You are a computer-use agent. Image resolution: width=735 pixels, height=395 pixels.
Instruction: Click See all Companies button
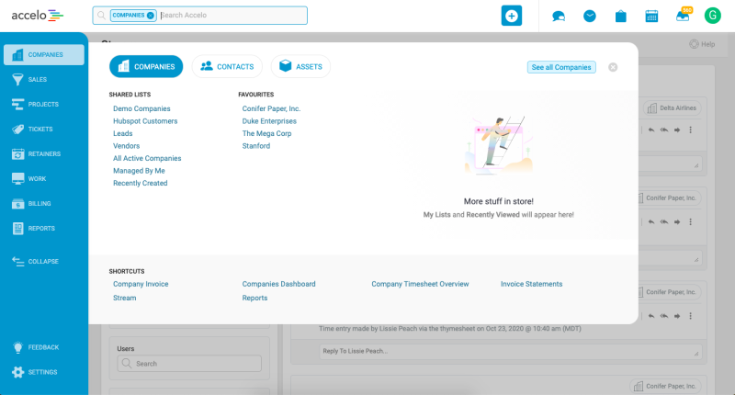[561, 67]
